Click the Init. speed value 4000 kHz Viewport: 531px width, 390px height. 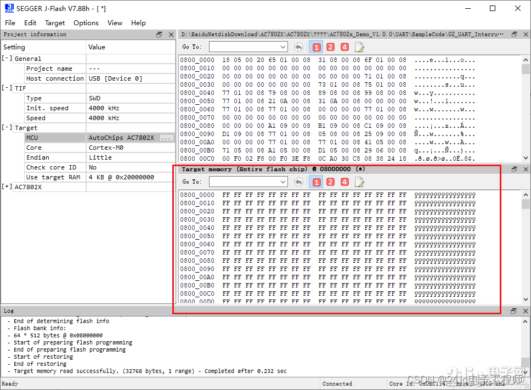104,108
